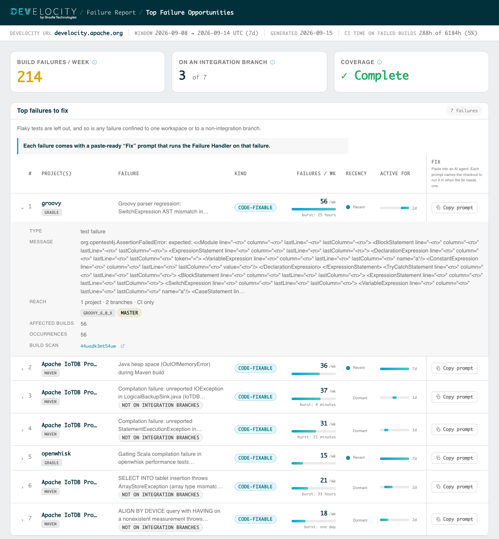The width and height of the screenshot is (499, 539).
Task: Copy prompt for Java heap space failure
Action: pyautogui.click(x=455, y=368)
